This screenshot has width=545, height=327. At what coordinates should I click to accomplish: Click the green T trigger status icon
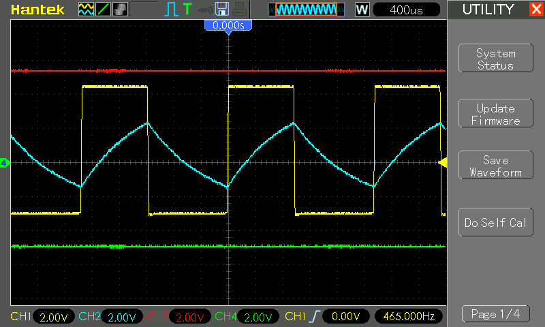point(187,9)
